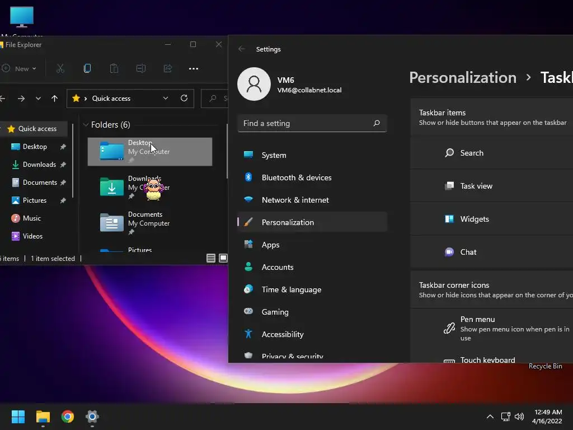Click the network icon in system tray
The height and width of the screenshot is (430, 573).
506,417
